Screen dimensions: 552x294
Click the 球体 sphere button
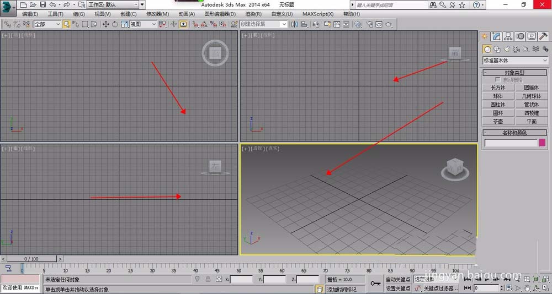498,96
